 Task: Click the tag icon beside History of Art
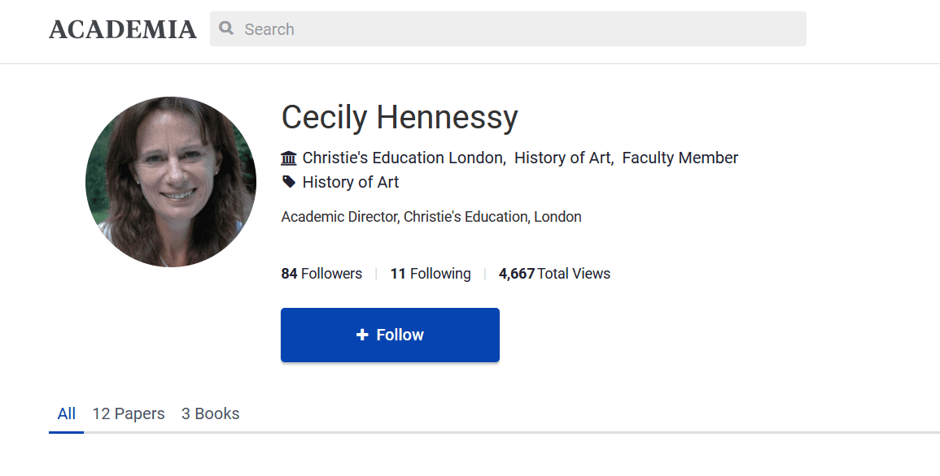click(289, 182)
